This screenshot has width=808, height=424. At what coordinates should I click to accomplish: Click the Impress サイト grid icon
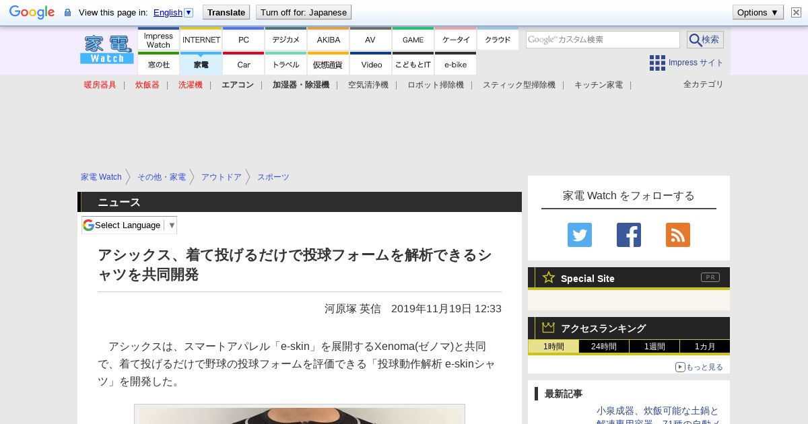(657, 63)
